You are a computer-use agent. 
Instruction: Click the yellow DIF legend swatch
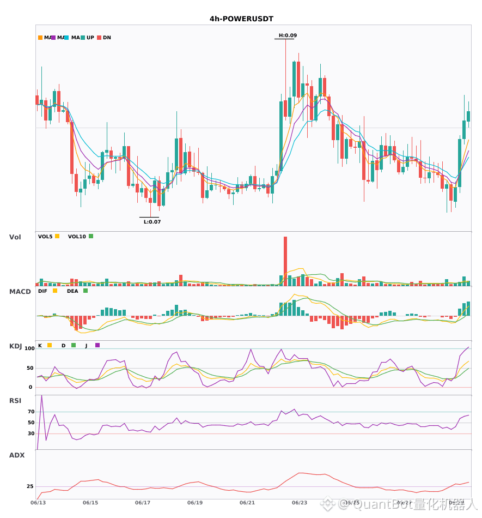click(x=55, y=291)
